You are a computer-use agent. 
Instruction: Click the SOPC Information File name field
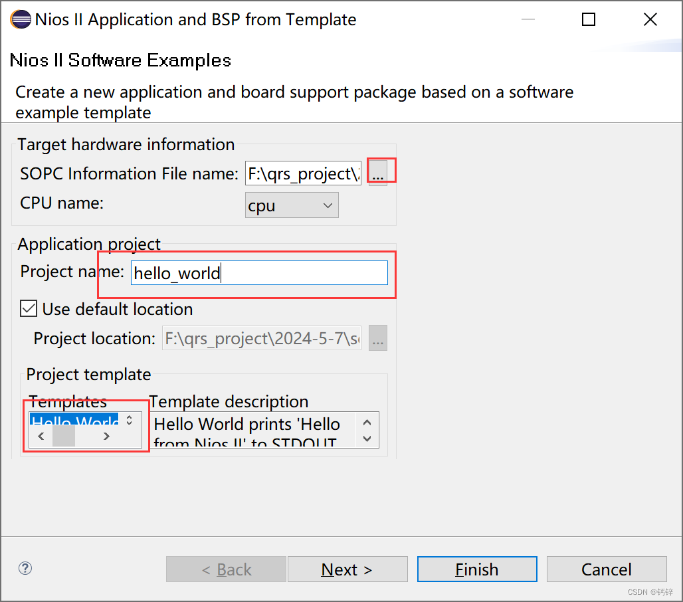pyautogui.click(x=303, y=173)
